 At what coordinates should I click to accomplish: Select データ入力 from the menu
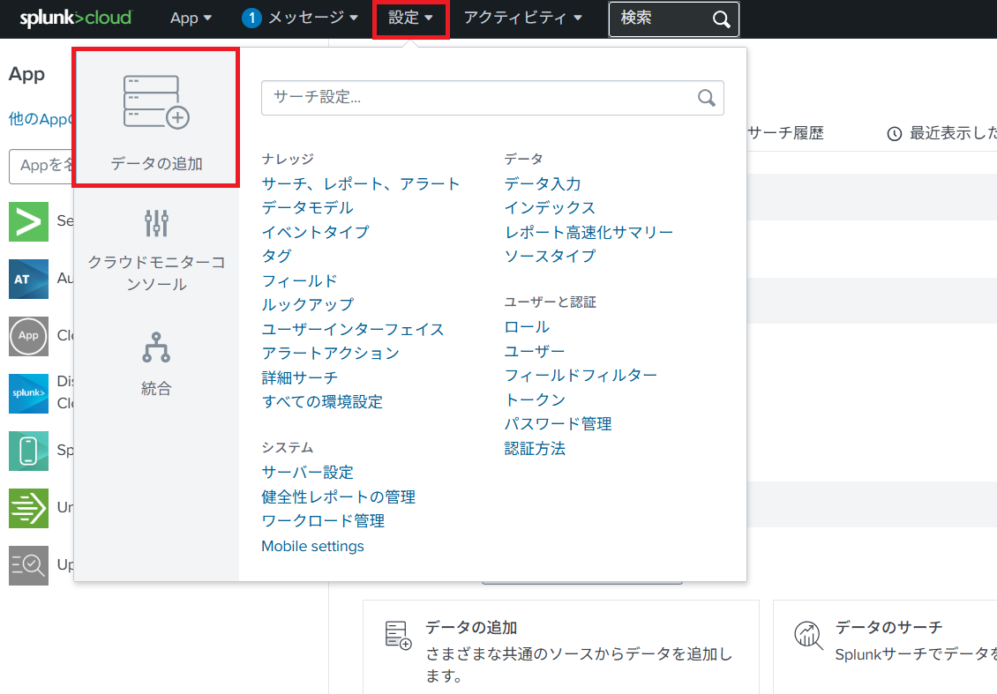point(543,183)
